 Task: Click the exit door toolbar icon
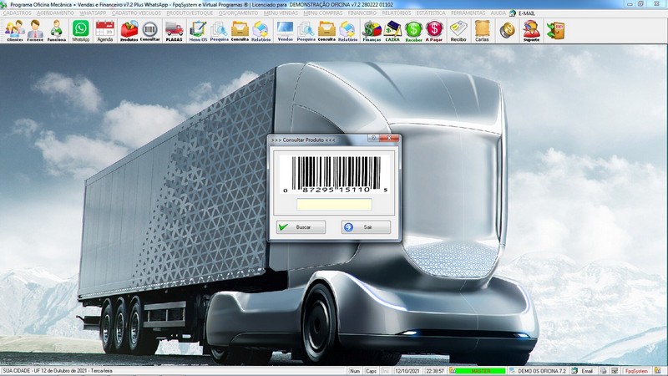(555, 31)
